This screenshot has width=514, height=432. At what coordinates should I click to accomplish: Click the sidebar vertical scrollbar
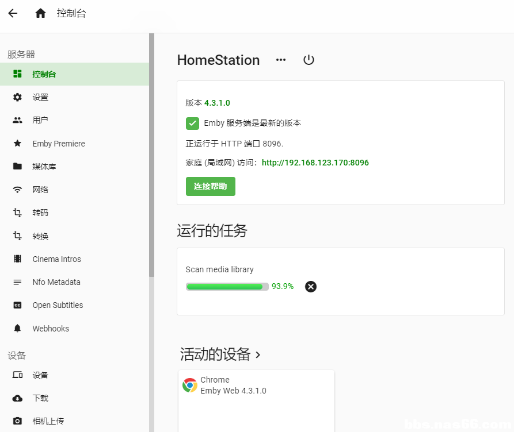point(151,155)
